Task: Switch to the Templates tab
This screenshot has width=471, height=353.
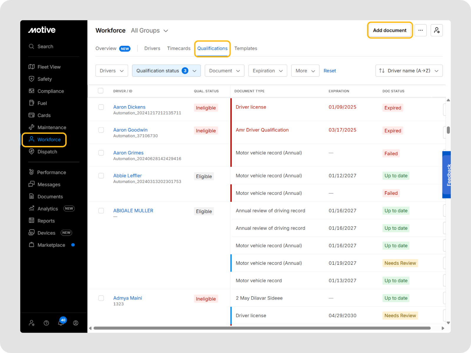Action: (246, 48)
